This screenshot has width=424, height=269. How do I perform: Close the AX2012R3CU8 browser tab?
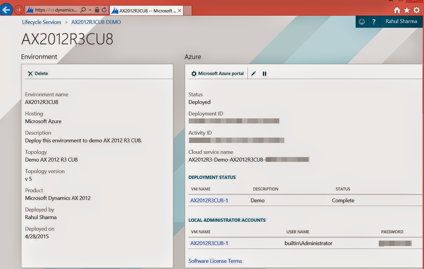(180, 11)
